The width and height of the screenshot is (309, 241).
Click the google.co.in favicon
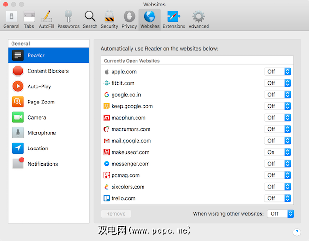pyautogui.click(x=107, y=95)
